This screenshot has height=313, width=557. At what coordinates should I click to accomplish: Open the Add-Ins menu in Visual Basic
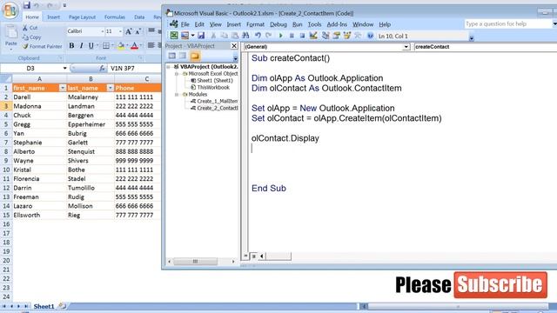tap(337, 24)
